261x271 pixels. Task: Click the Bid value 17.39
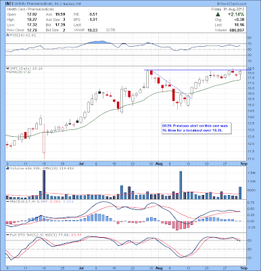[x=60, y=25]
